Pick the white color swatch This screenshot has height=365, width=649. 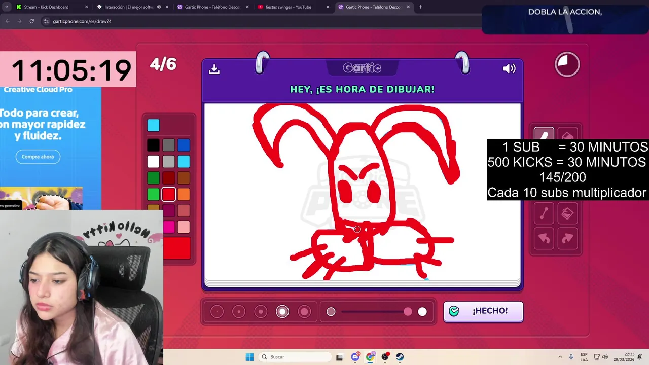[153, 162]
